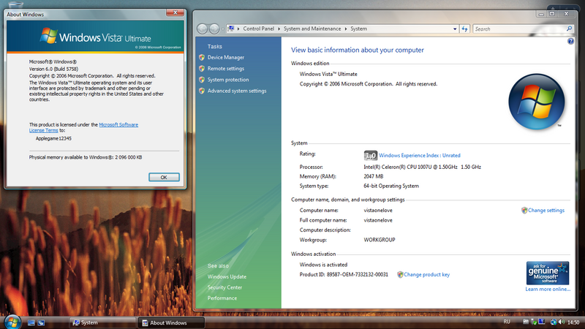Select Control Panel in the breadcrumb

click(x=259, y=29)
